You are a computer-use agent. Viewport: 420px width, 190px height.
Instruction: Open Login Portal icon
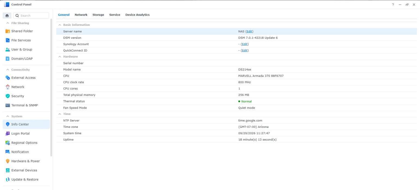point(8,134)
